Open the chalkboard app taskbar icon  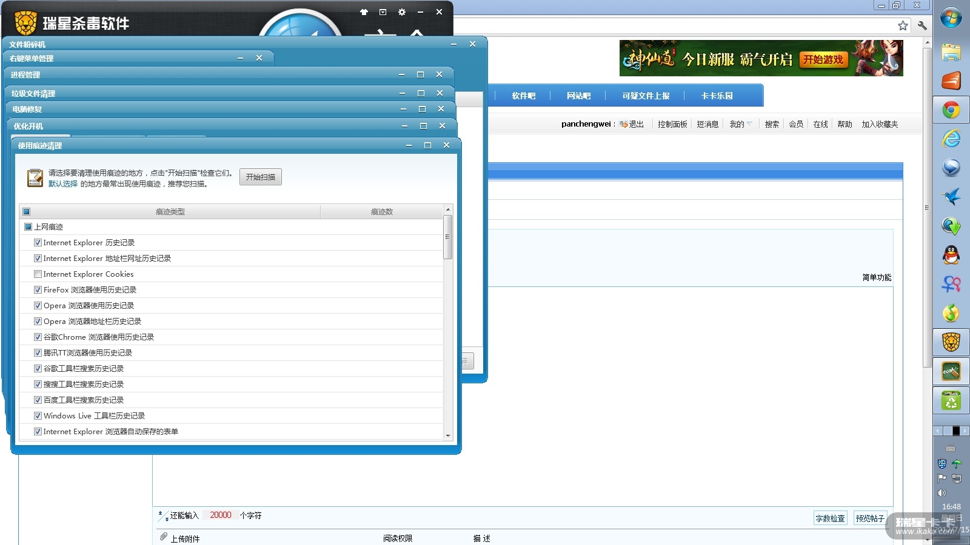(951, 371)
